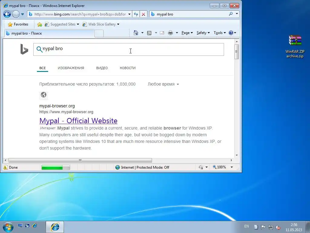The width and height of the screenshot is (310, 233).
Task: Click the vertical scrollbar thumb
Action: click(237, 52)
